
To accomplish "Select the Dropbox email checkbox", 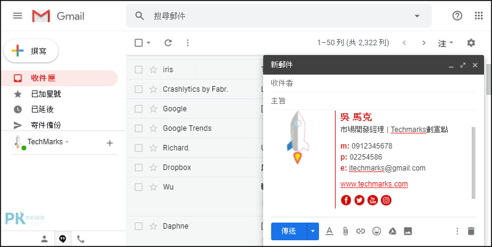I will [139, 168].
